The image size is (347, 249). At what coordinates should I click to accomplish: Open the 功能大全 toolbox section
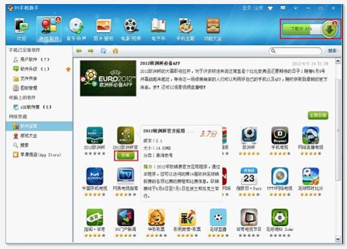(x=213, y=30)
